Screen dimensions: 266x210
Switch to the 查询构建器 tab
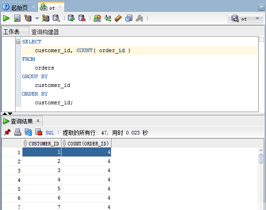[x=45, y=32]
